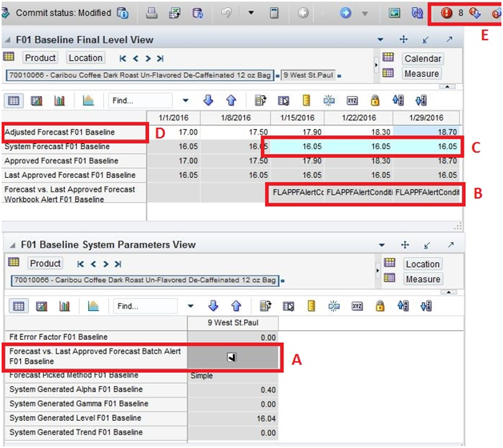Switch Final Level View to grid-and-chart mode
The image size is (503, 448).
coord(37,101)
